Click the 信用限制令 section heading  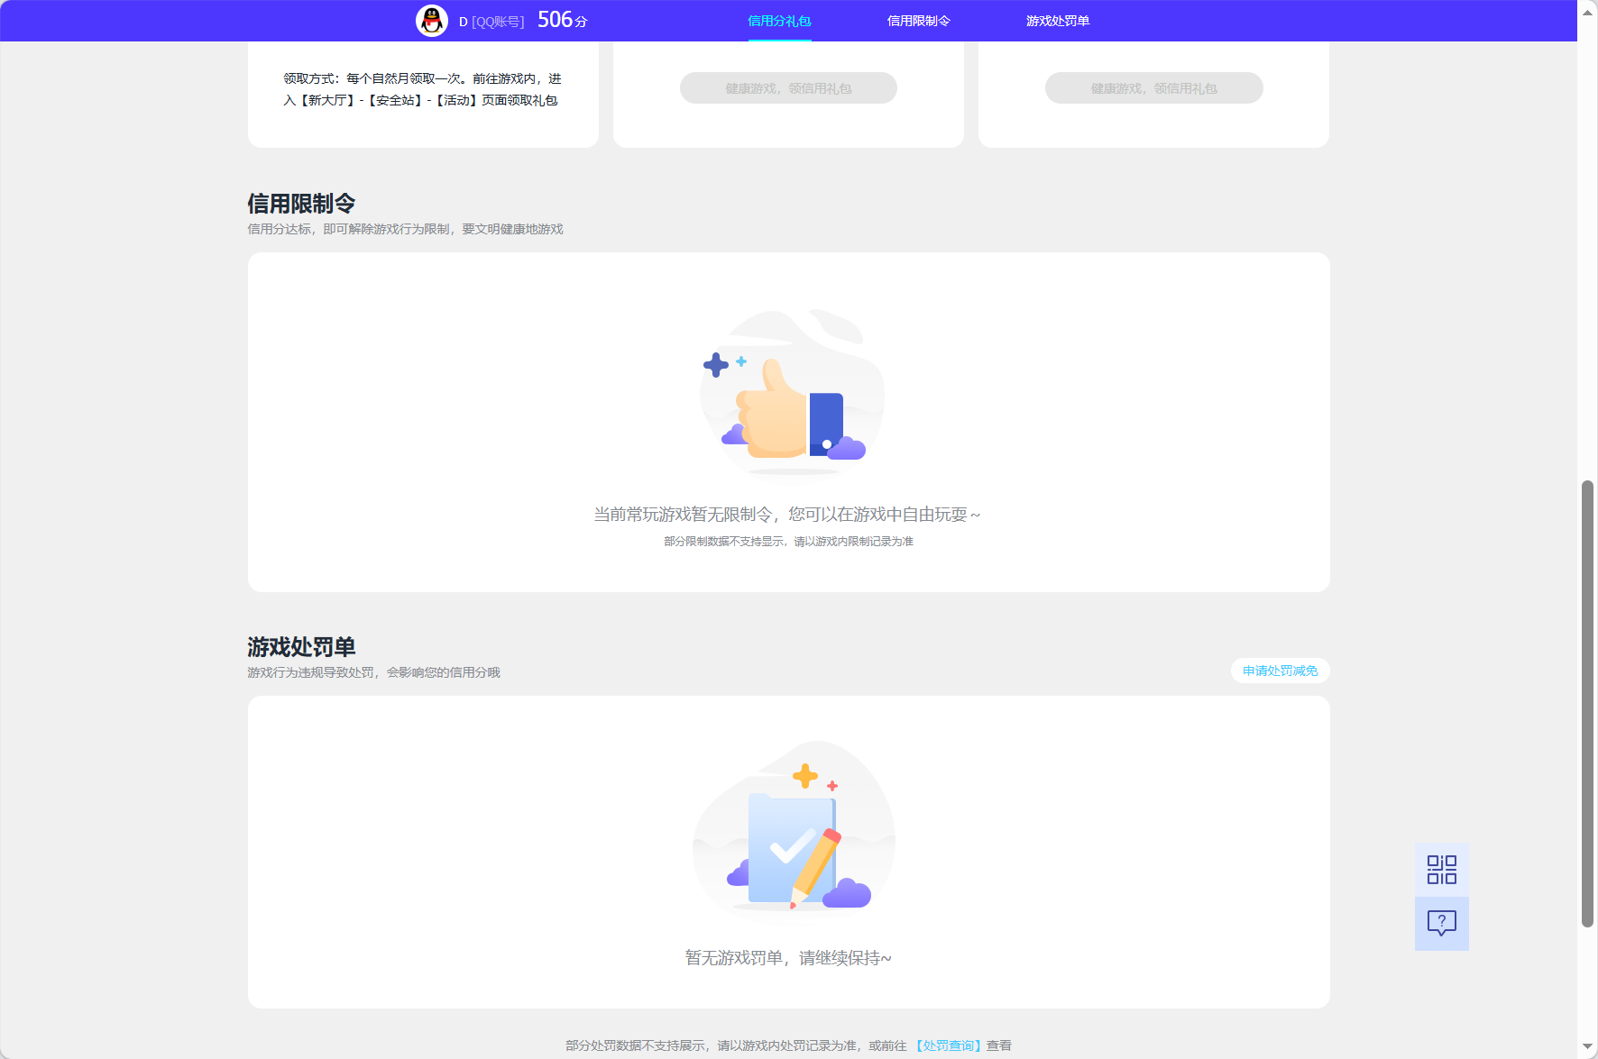tap(301, 204)
